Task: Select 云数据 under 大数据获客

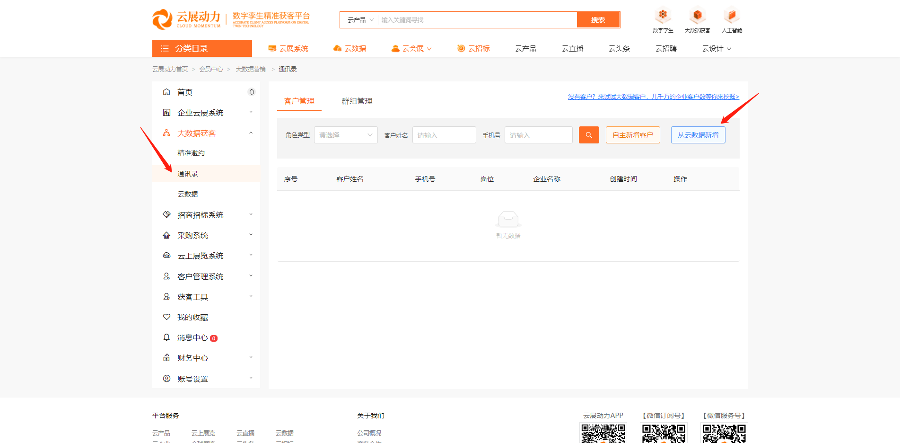Action: coord(188,194)
